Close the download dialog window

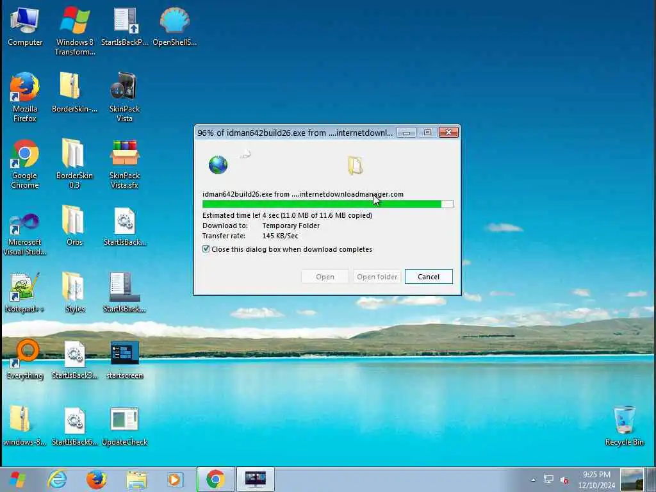point(448,133)
